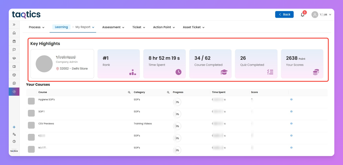Viewport: 343px width, 165px height.
Task: Open the ticket sidebar icon
Action: point(14,67)
